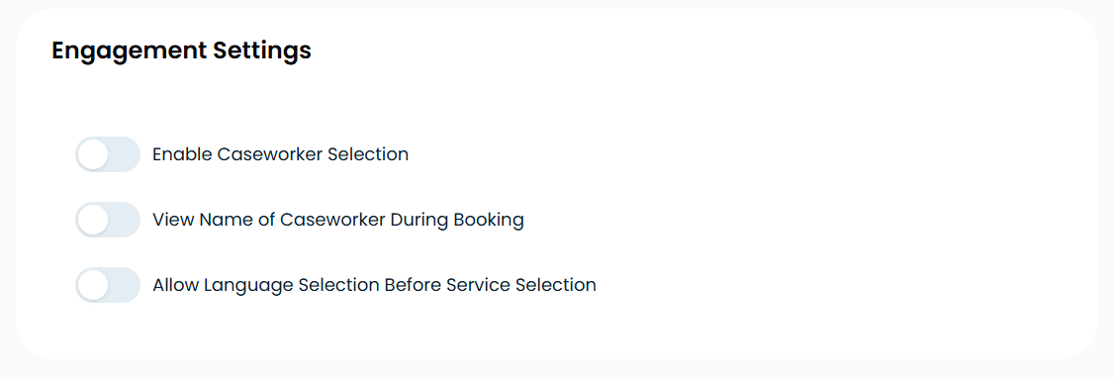Switch on the second engagement setting

[x=108, y=220]
